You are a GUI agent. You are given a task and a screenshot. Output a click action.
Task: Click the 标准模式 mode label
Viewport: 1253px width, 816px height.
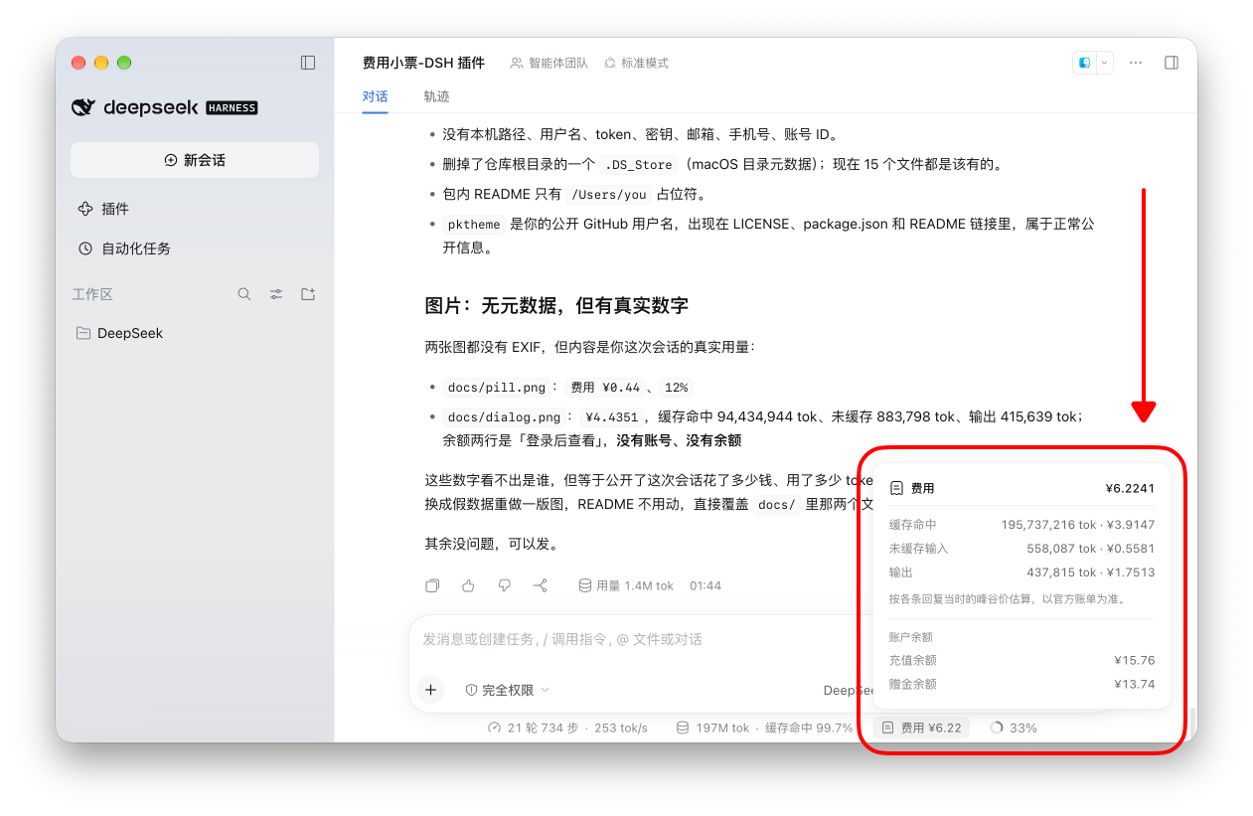pyautogui.click(x=636, y=63)
